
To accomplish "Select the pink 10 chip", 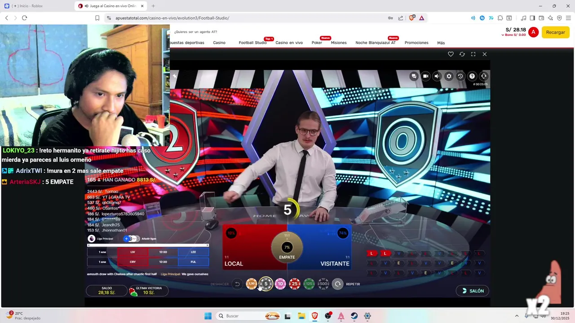I will (x=280, y=284).
